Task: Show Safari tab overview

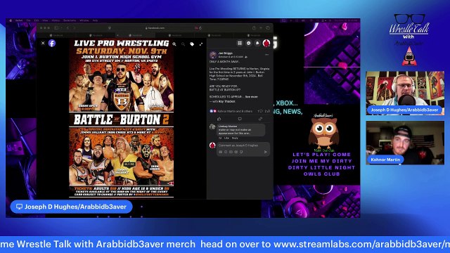Action: click(x=268, y=28)
